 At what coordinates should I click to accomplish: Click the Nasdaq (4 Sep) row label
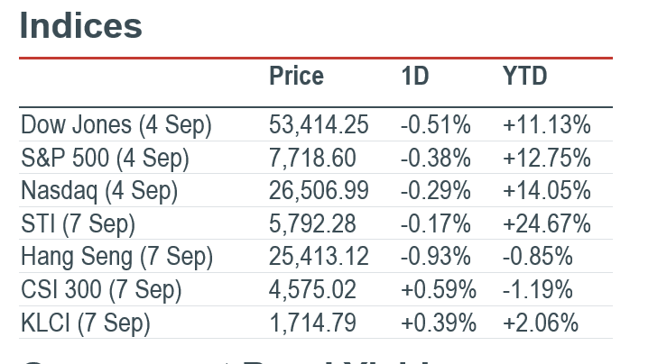tap(99, 191)
